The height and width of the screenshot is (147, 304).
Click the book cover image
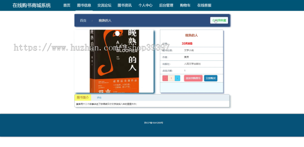click(x=114, y=61)
